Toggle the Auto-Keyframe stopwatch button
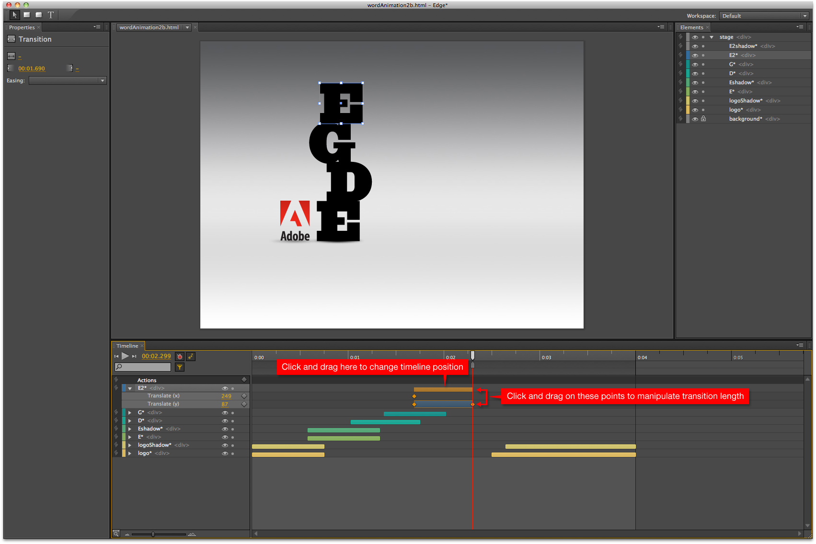Image resolution: width=816 pixels, height=544 pixels. (180, 356)
